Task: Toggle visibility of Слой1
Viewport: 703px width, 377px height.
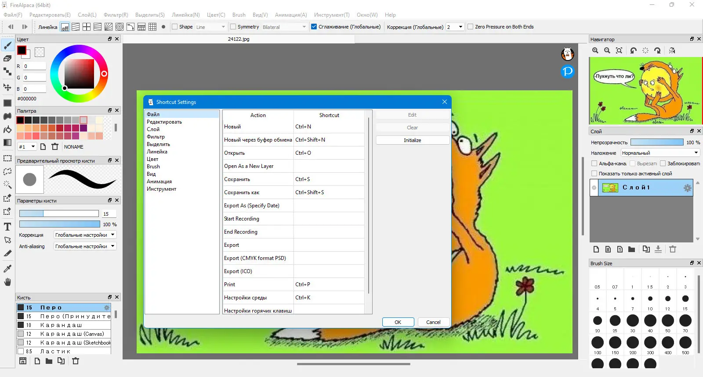Action: tap(594, 188)
